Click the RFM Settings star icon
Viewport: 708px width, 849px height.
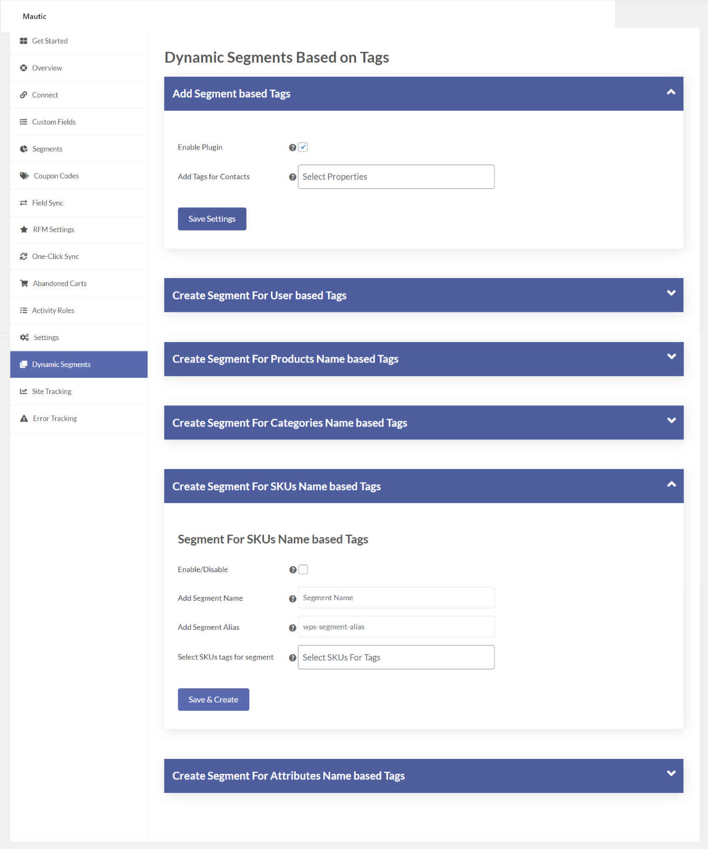[x=24, y=229]
